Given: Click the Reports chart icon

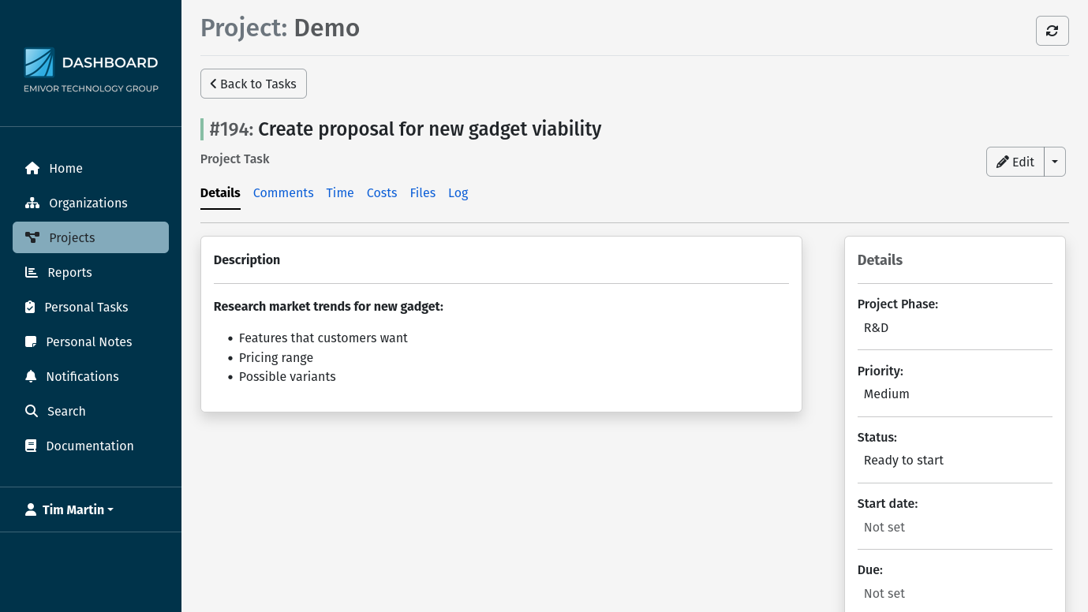Looking at the screenshot, I should [x=32, y=272].
